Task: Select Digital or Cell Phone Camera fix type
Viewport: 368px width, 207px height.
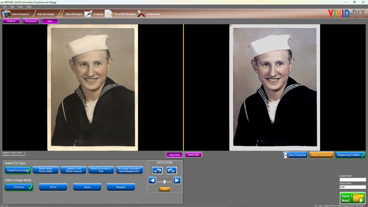Action: point(74,170)
